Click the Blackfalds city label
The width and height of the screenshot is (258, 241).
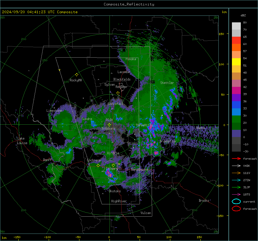(122, 79)
